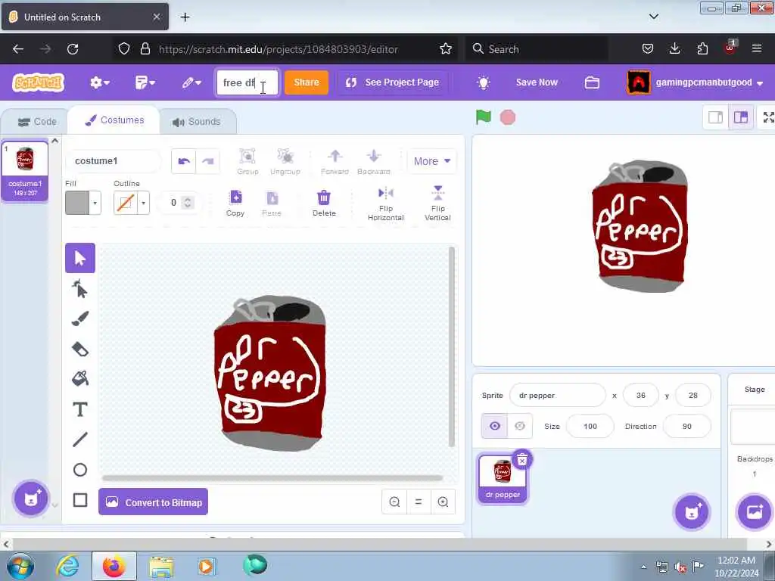Select the Line tool
This screenshot has height=581, width=775.
click(80, 440)
